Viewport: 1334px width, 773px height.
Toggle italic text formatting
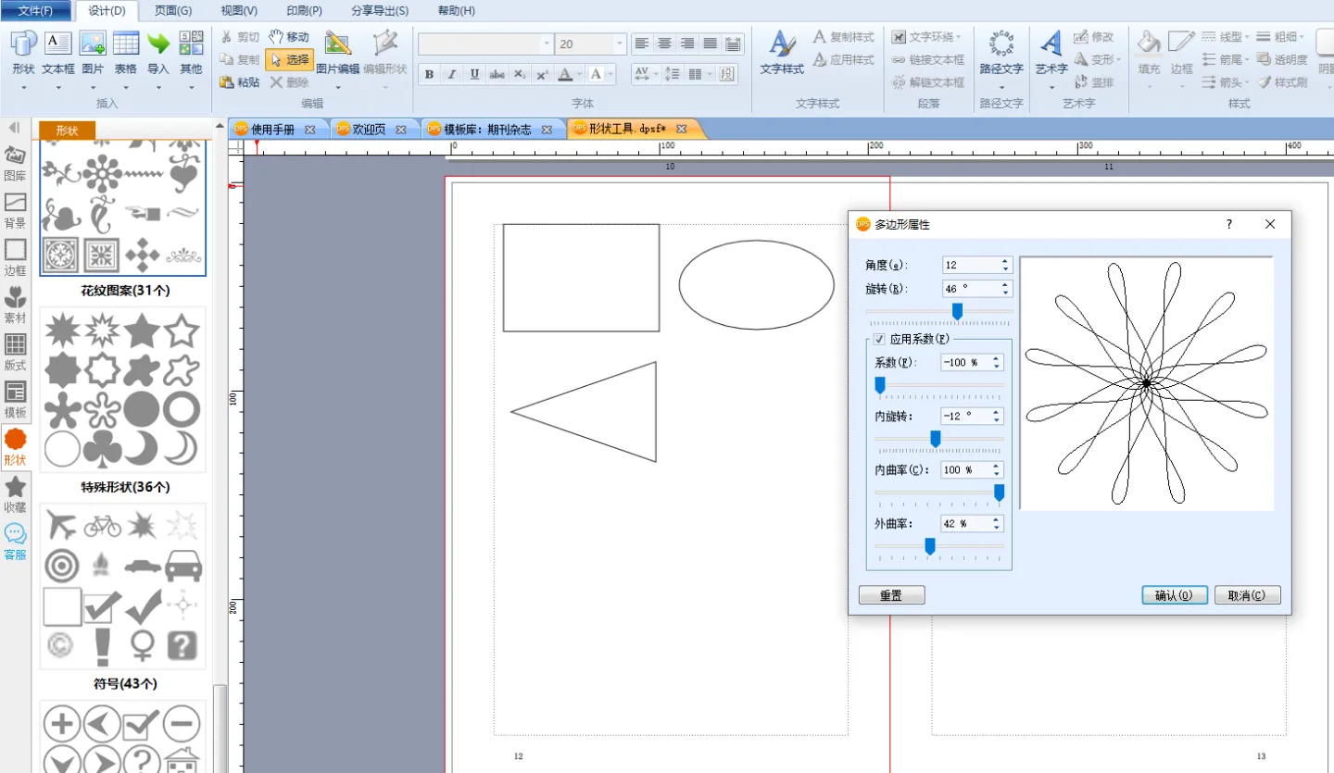451,74
